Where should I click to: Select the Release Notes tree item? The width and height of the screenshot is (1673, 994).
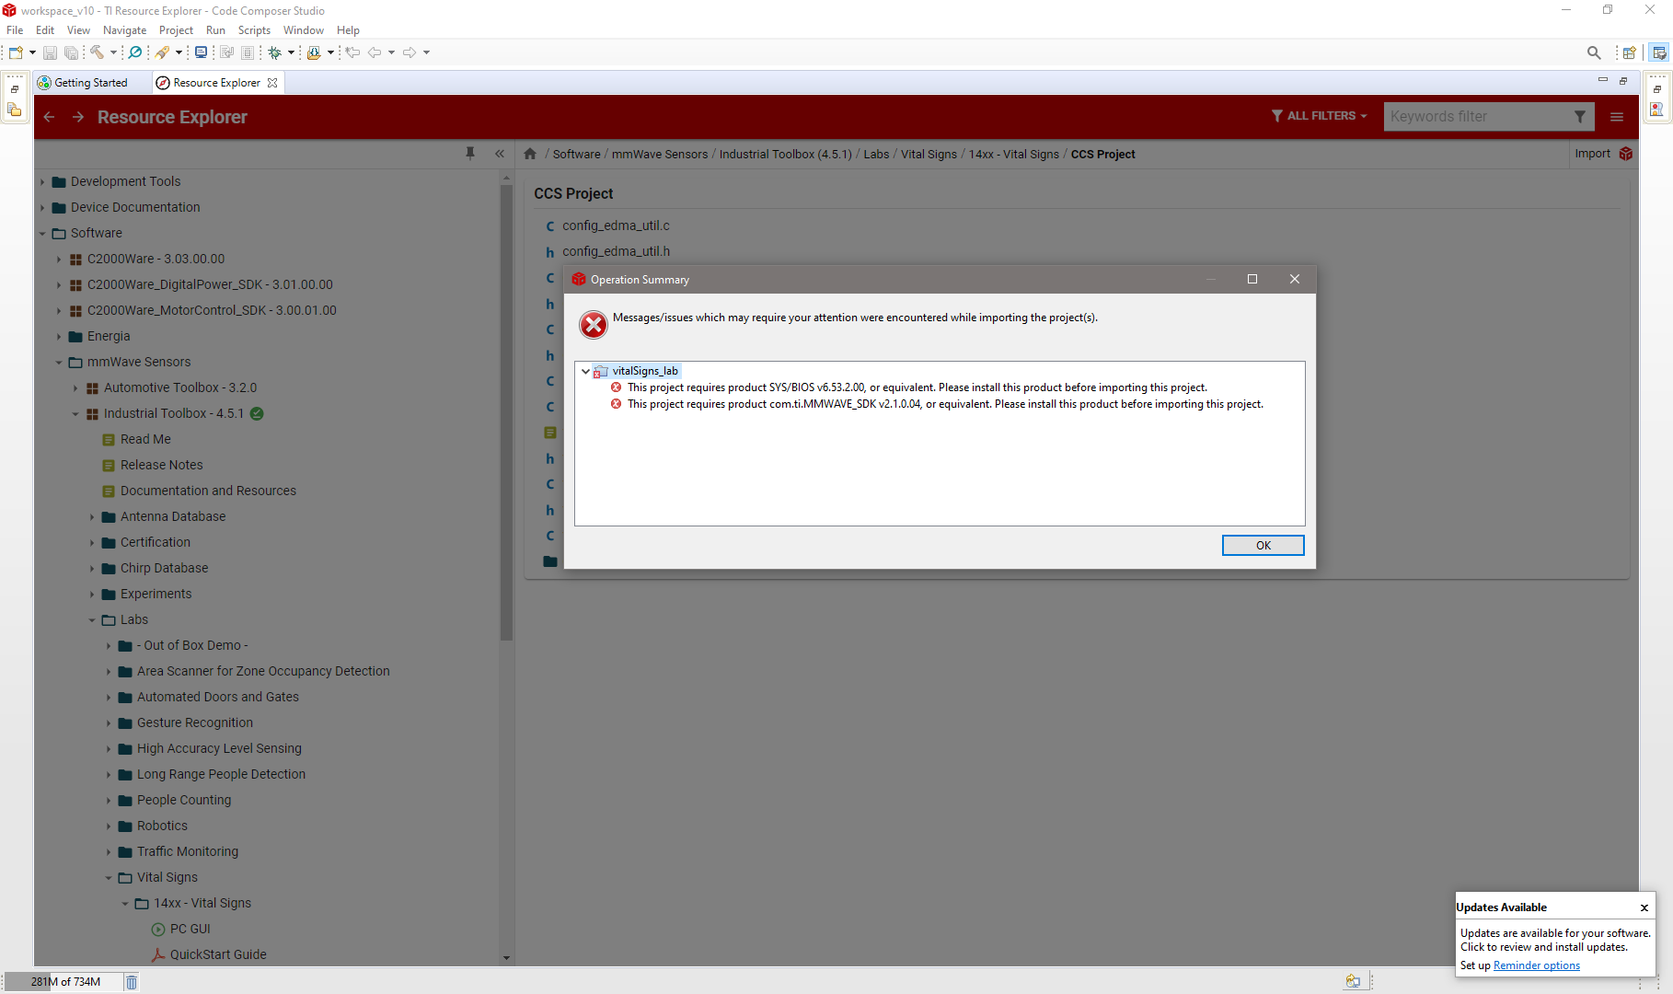(161, 466)
